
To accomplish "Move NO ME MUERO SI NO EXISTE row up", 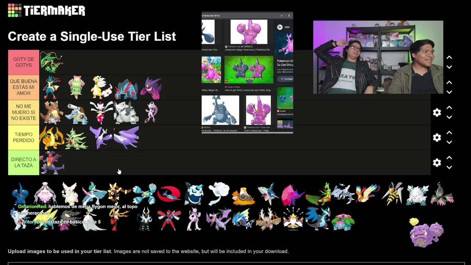I will (x=449, y=108).
